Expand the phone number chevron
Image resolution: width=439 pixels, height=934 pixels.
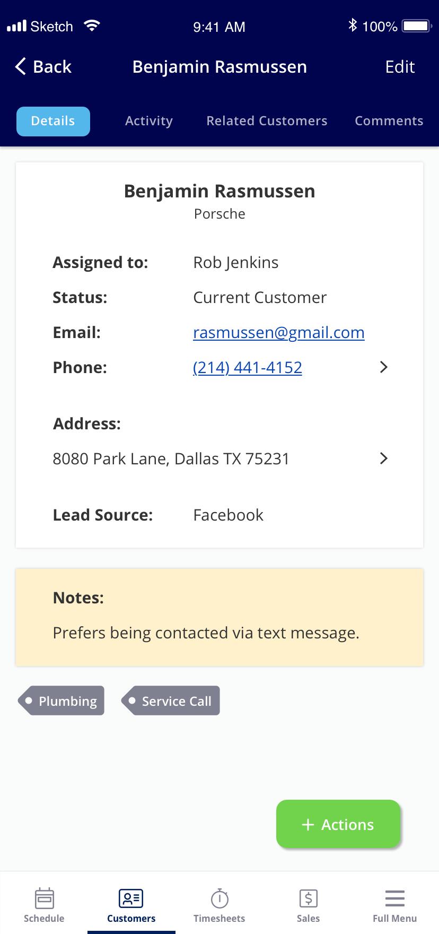384,367
